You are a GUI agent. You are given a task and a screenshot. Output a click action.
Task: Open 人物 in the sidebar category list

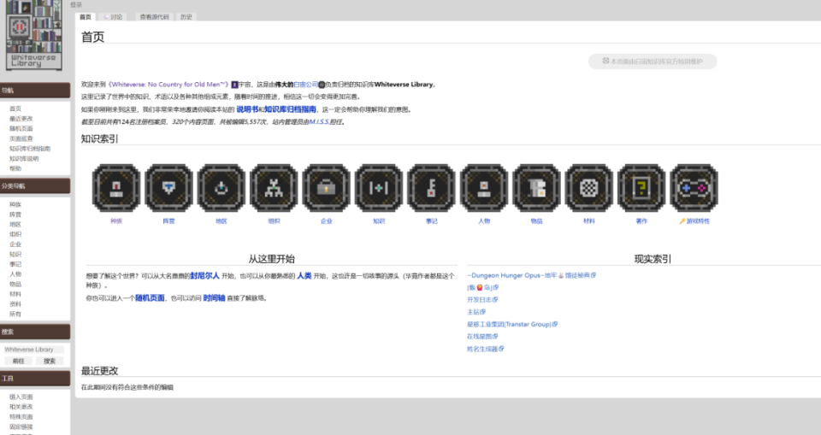(x=15, y=274)
